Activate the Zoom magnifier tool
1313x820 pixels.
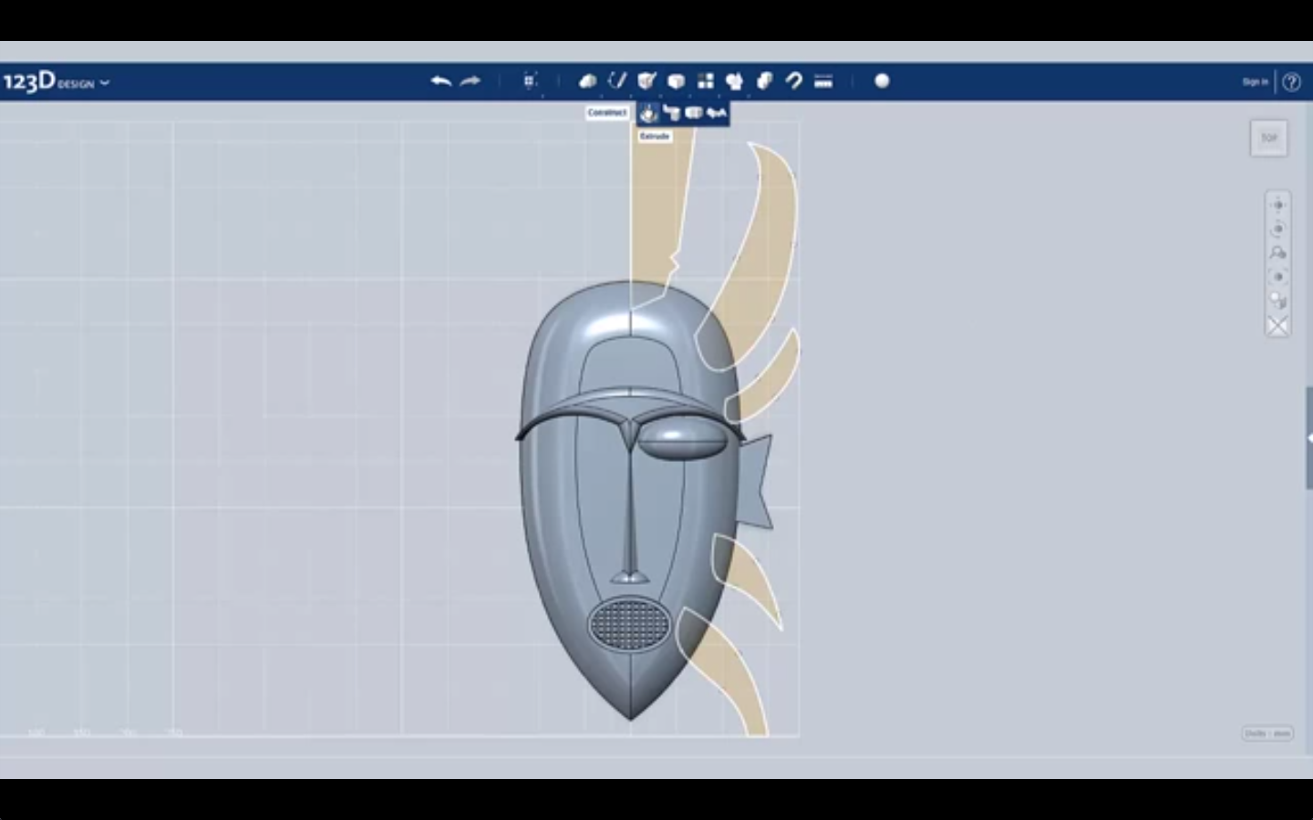[1277, 252]
